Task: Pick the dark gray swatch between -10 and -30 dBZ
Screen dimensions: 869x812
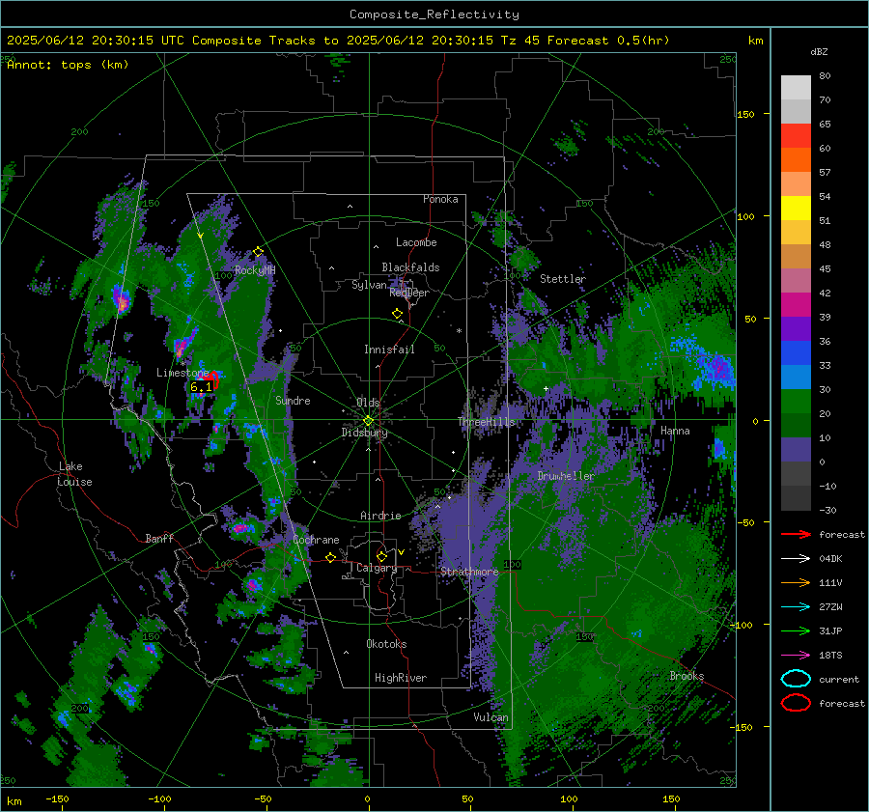Action: click(796, 498)
